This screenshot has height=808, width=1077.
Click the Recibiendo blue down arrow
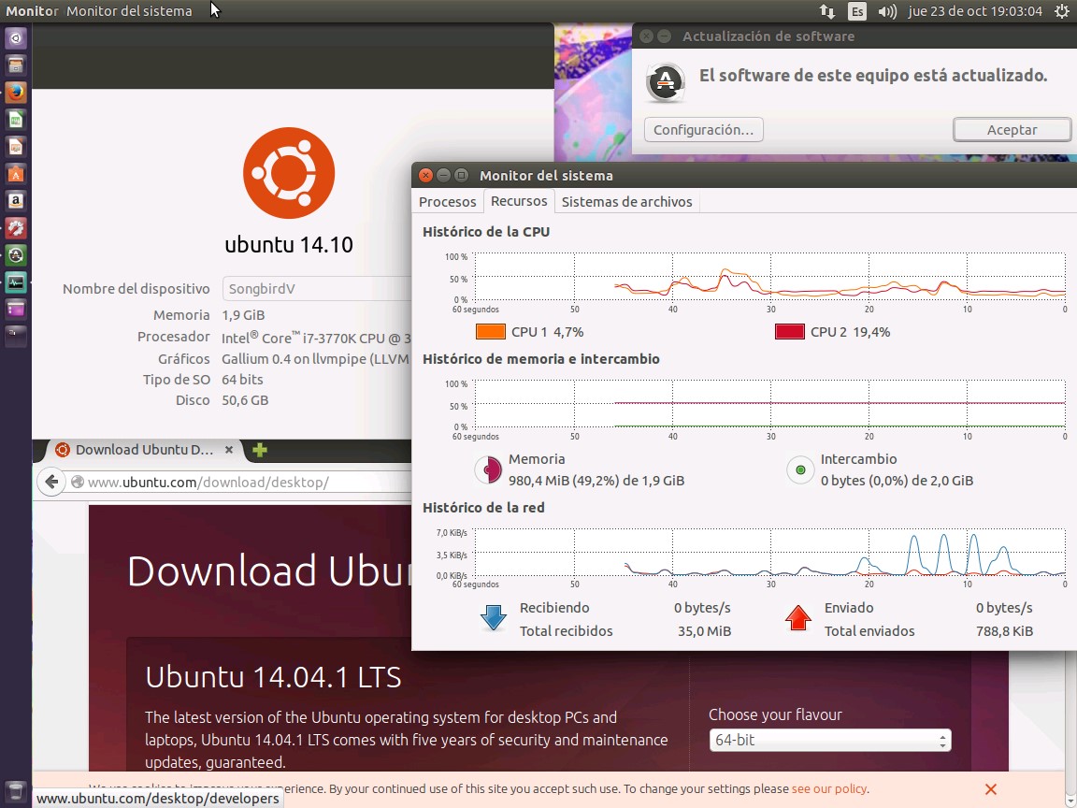point(494,617)
